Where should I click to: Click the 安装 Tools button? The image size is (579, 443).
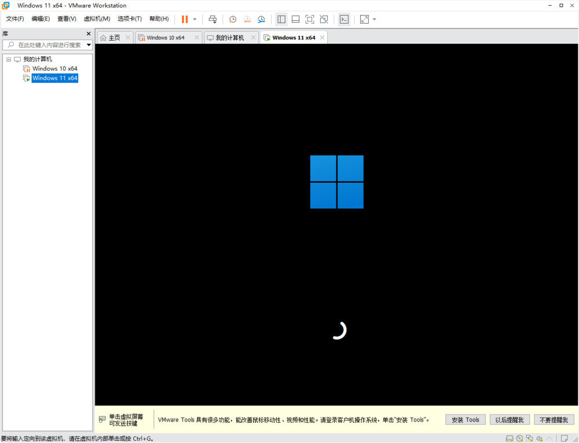(x=465, y=419)
